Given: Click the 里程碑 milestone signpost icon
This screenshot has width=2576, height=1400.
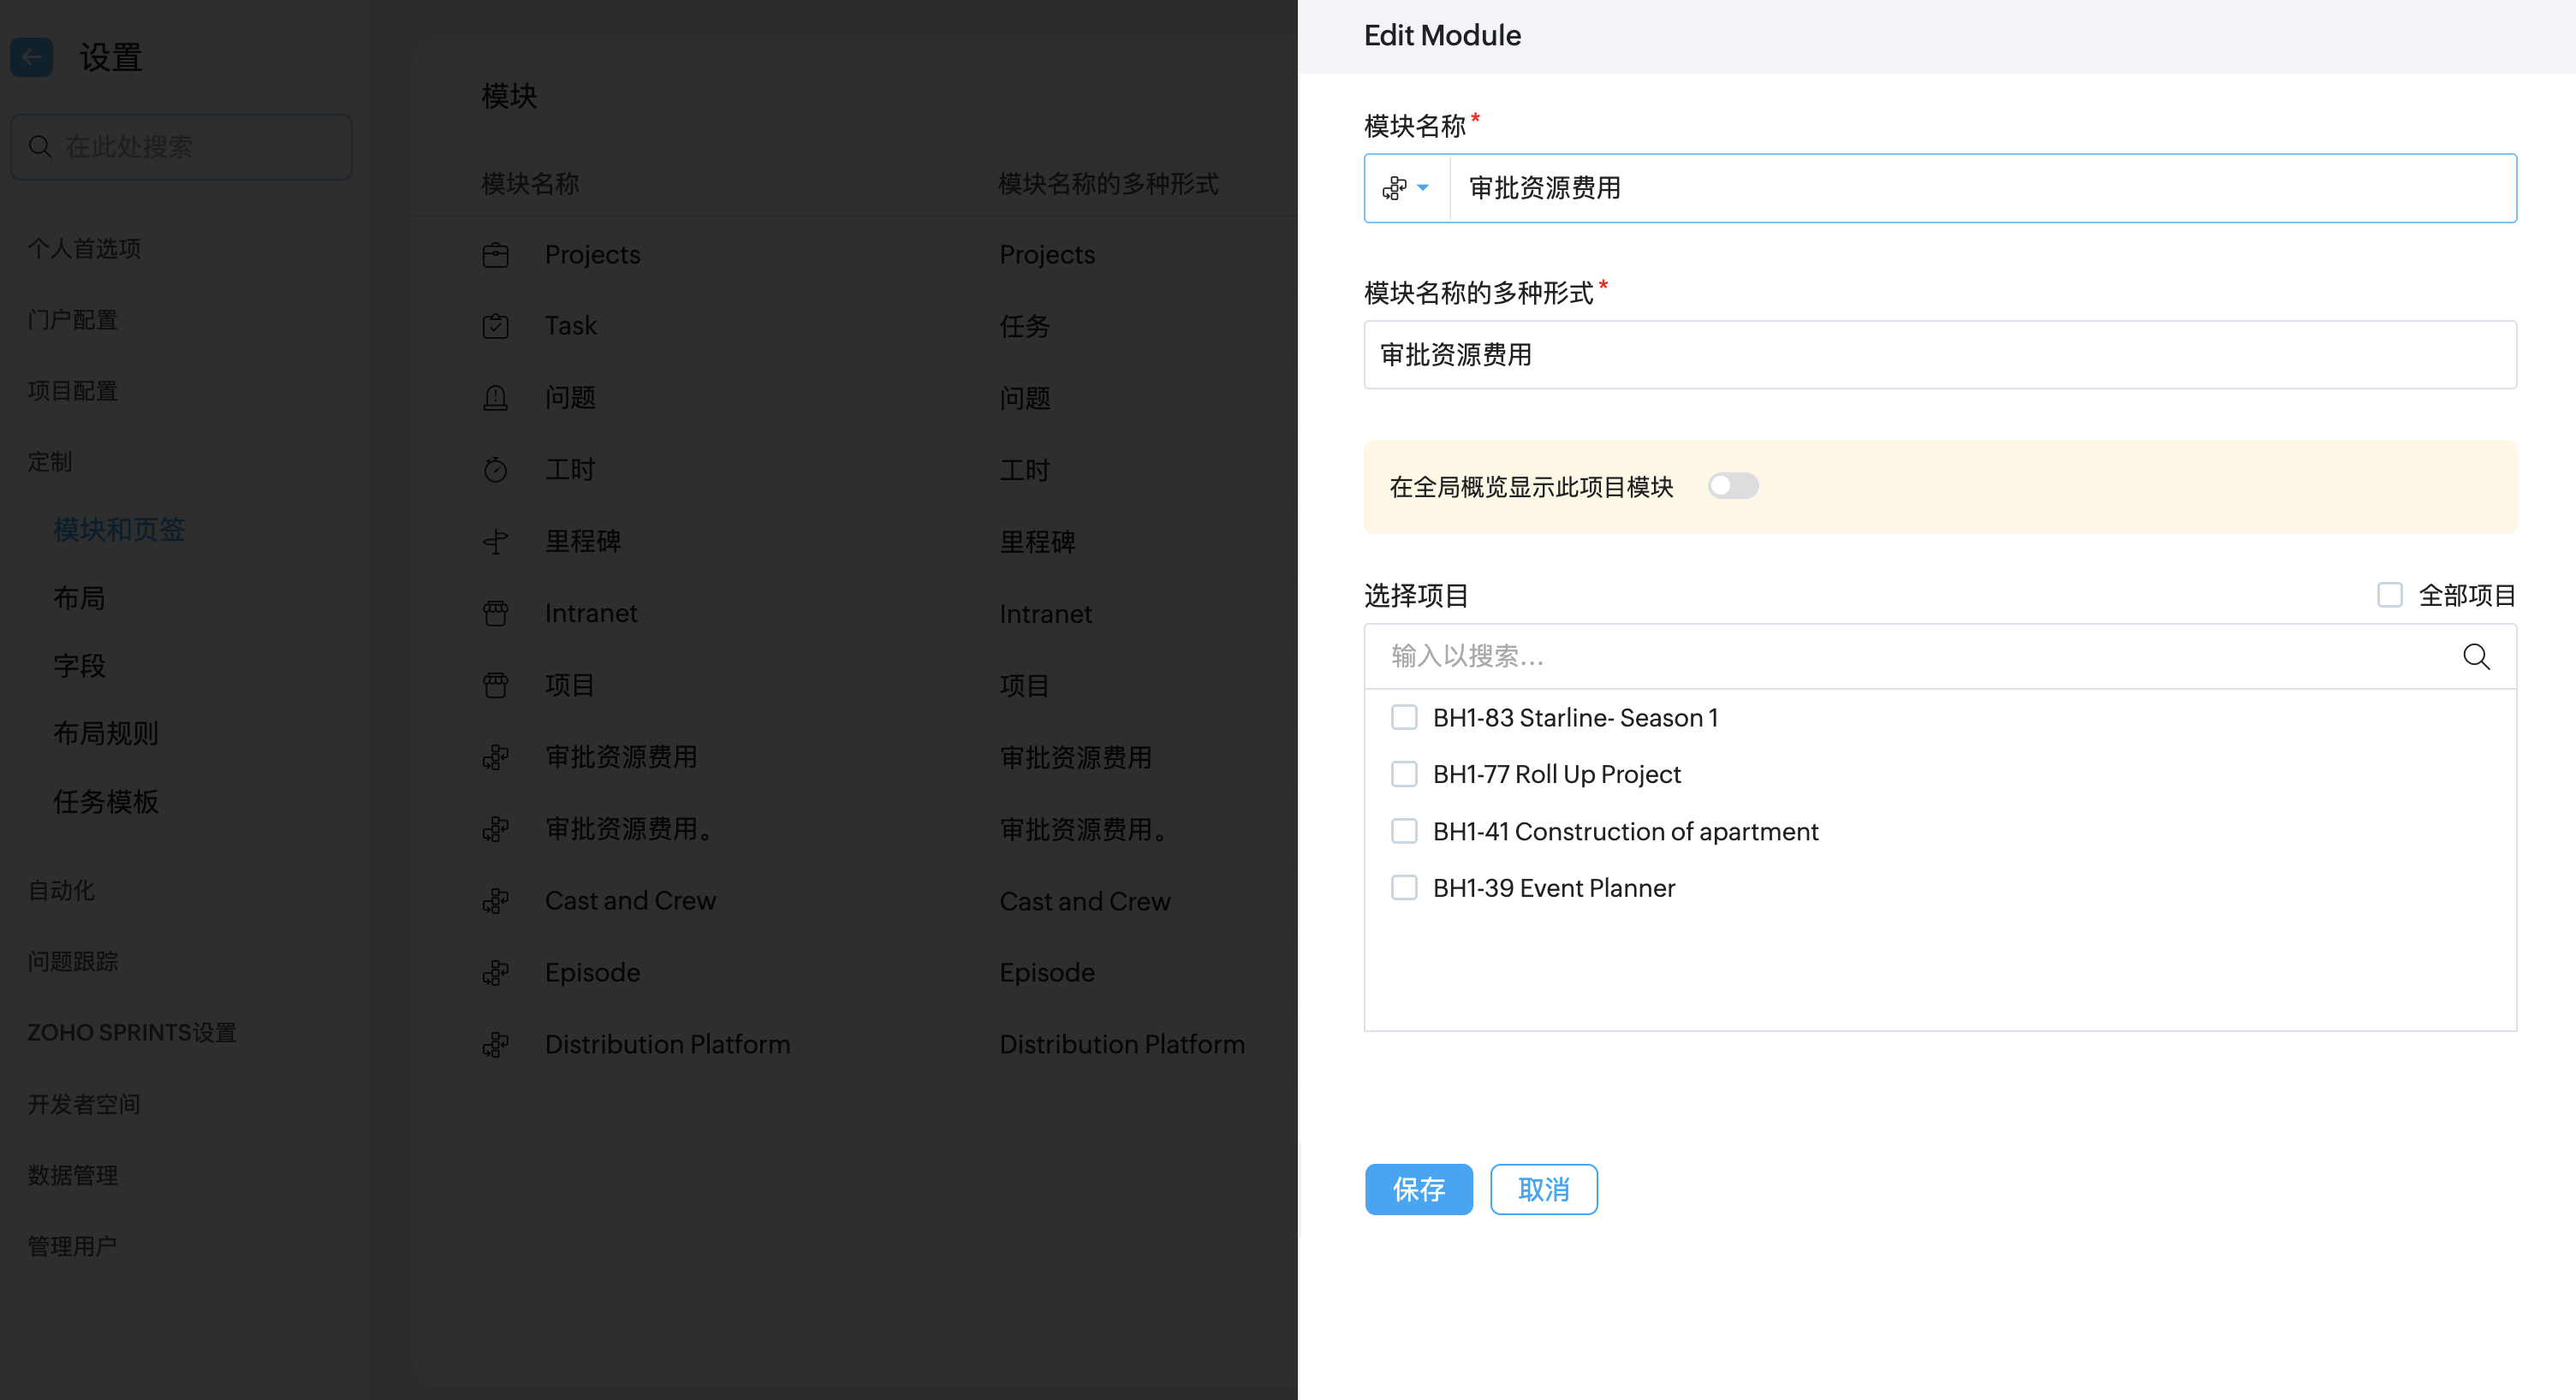Looking at the screenshot, I should coord(495,543).
